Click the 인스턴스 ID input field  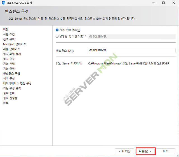pos(132,50)
